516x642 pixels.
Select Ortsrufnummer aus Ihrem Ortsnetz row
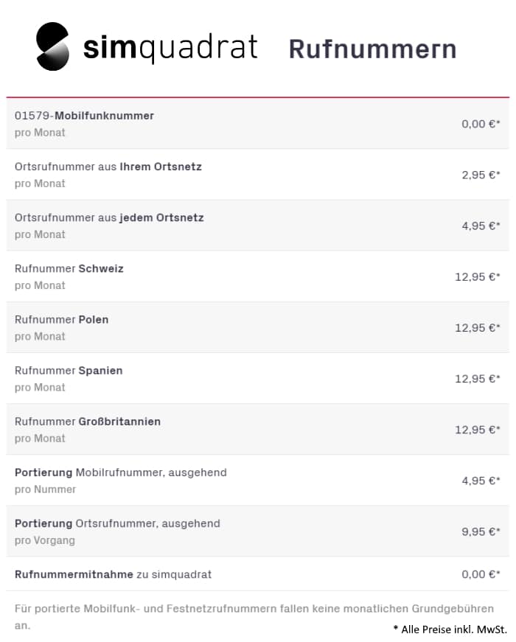[108, 167]
